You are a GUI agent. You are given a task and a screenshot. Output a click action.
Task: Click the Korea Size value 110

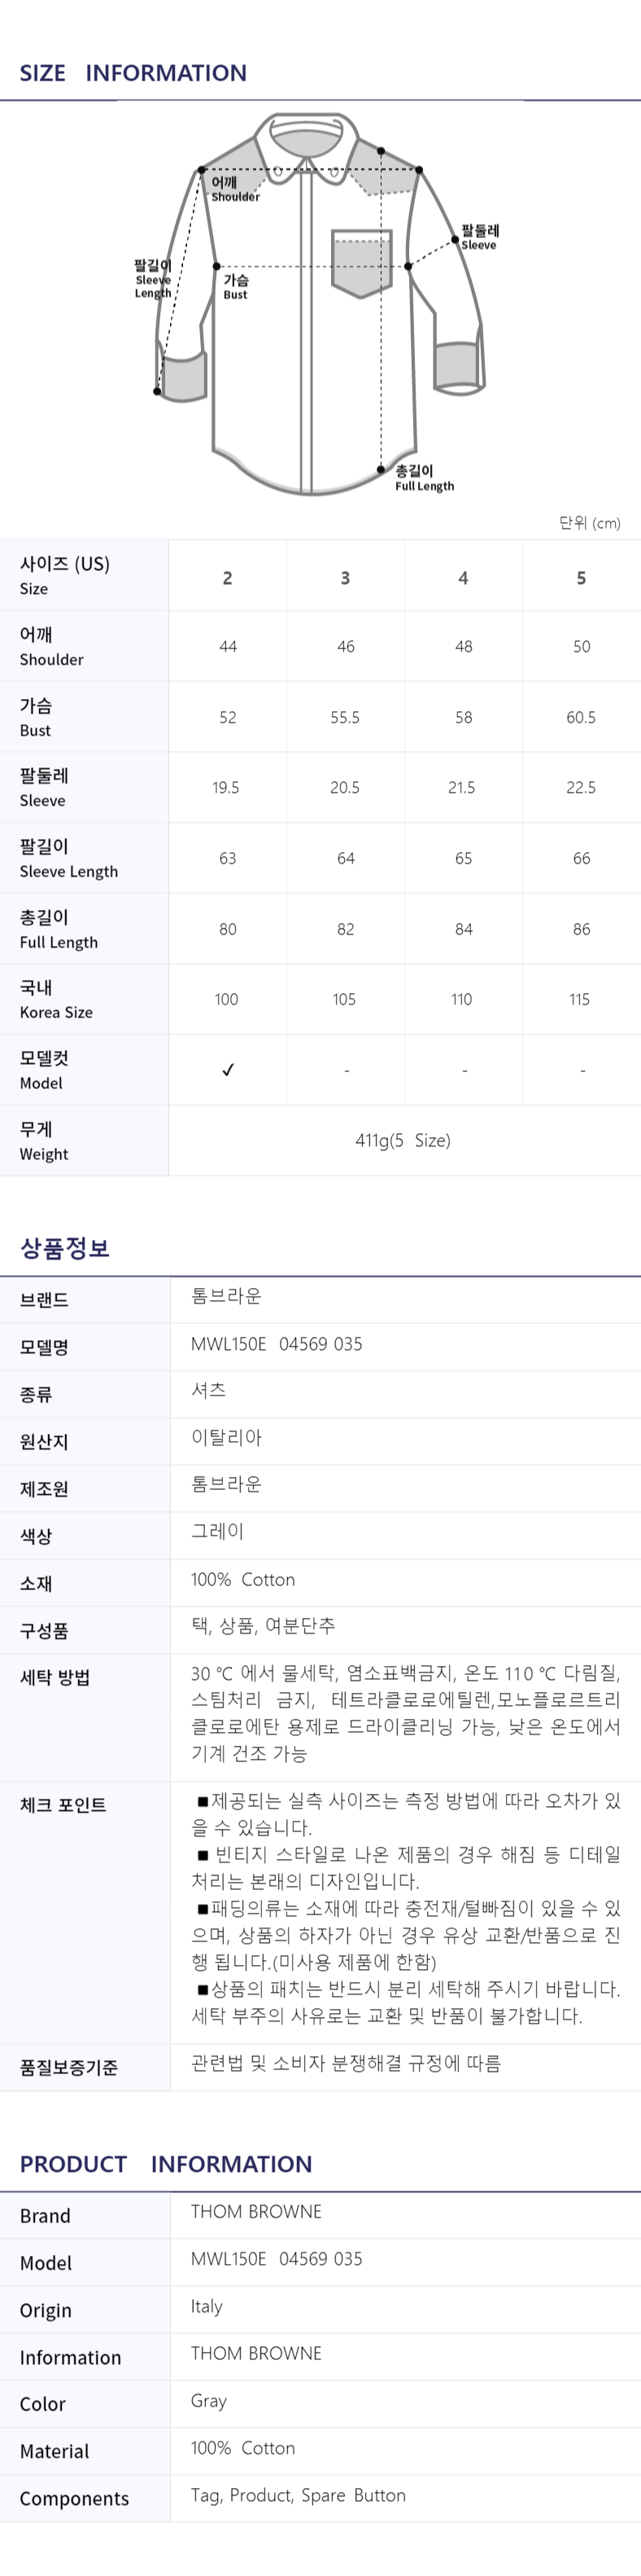pyautogui.click(x=461, y=999)
